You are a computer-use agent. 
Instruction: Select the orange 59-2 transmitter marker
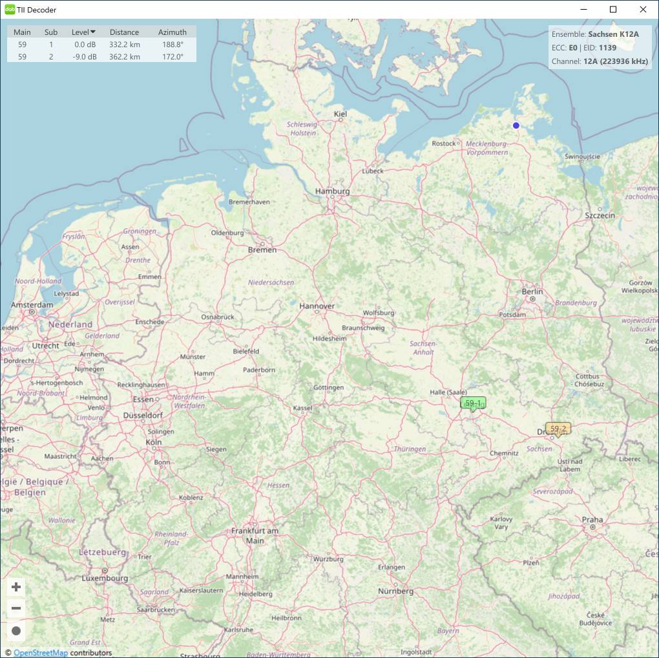tap(558, 429)
